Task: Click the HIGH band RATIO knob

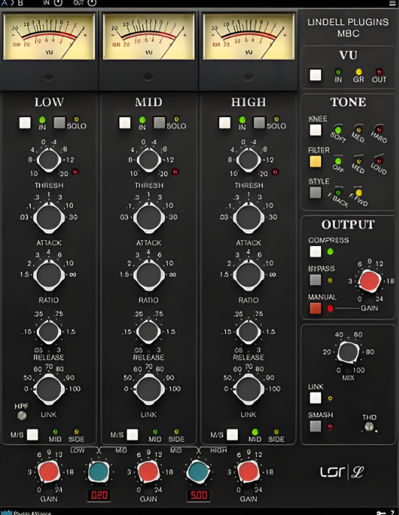Action: (x=248, y=275)
